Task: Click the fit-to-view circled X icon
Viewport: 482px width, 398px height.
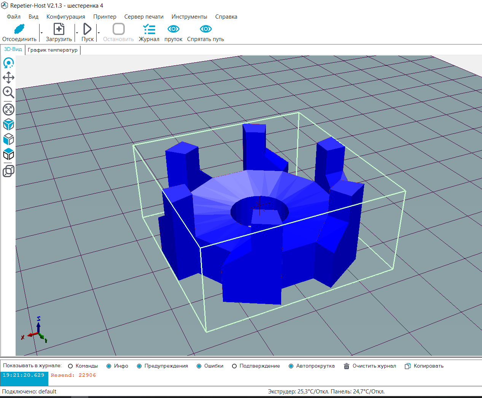Action: (8, 109)
